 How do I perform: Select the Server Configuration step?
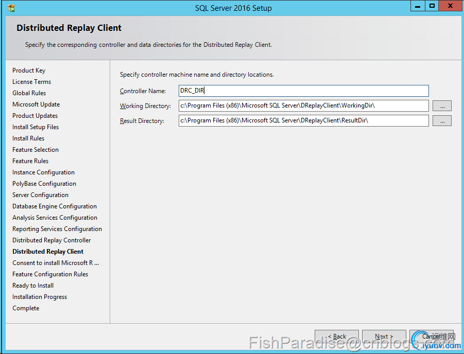pos(40,195)
